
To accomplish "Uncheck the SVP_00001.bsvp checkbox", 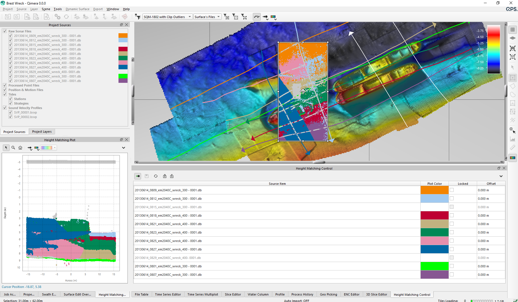I will tap(10, 112).
